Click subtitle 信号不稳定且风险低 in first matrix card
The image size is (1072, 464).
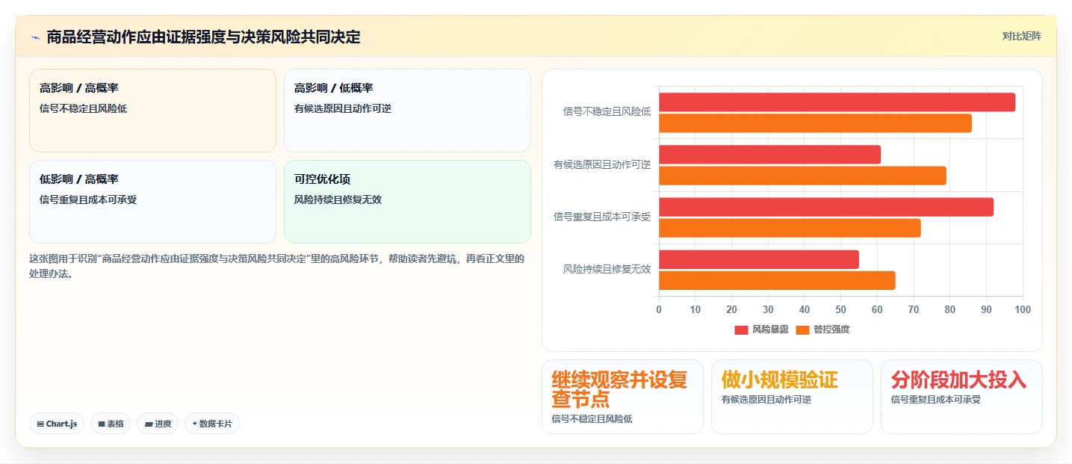point(83,109)
